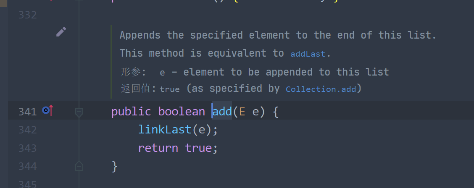Collapse the add method using its fold marker

pyautogui.click(x=79, y=112)
